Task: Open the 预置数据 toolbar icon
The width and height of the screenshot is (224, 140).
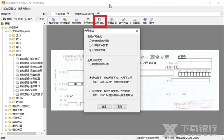Action: tap(112, 21)
